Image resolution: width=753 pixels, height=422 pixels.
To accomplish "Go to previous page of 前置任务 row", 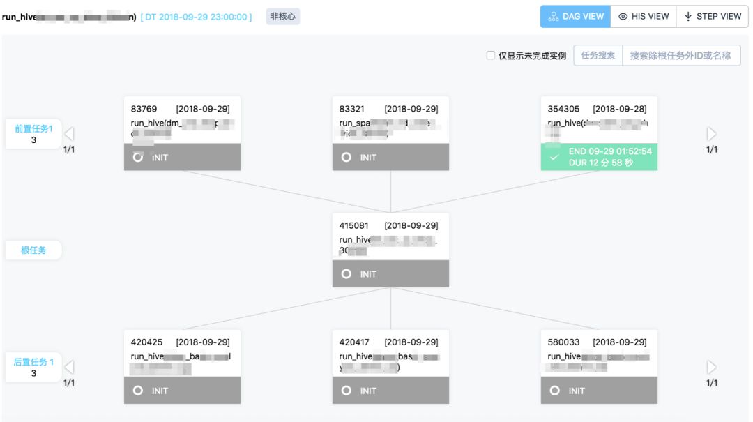I will pyautogui.click(x=69, y=134).
